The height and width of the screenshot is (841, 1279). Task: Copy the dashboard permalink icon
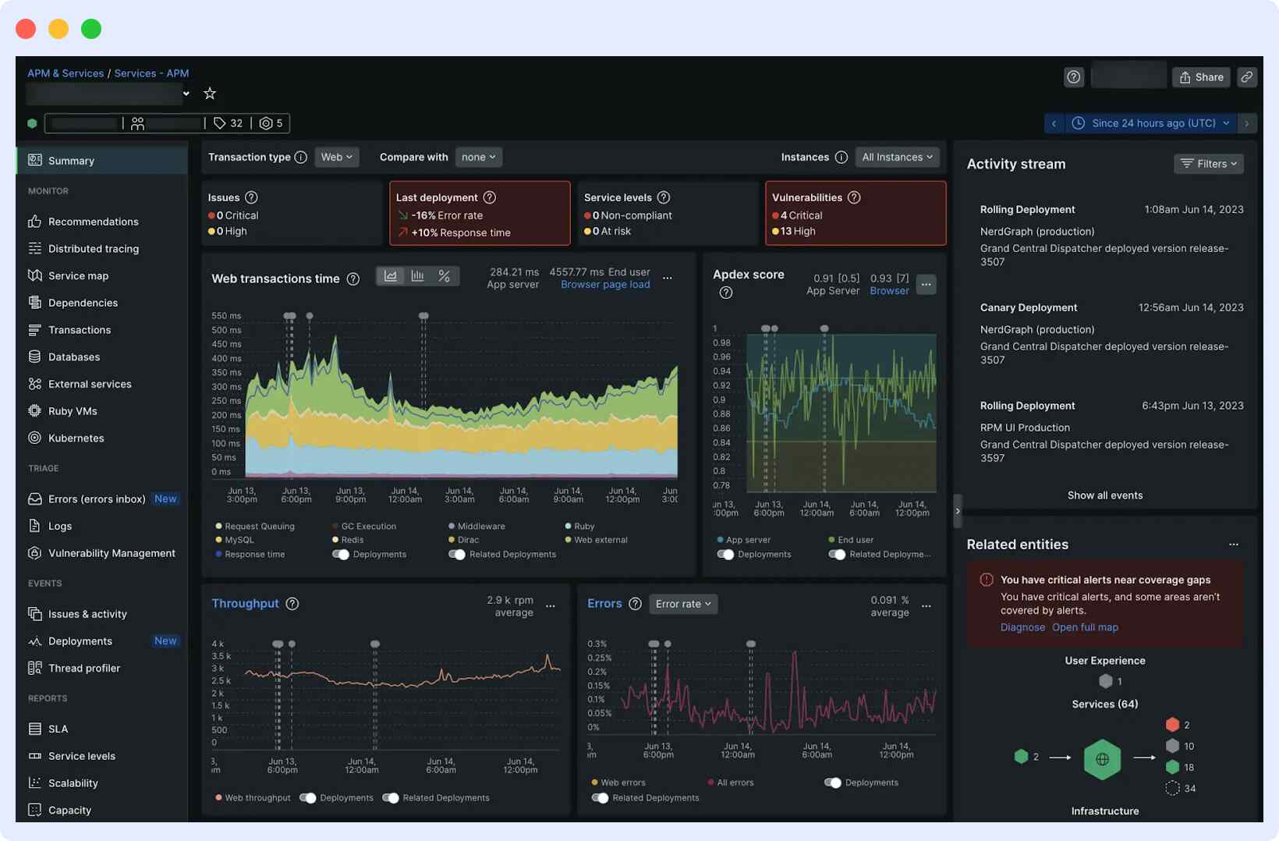(x=1246, y=77)
